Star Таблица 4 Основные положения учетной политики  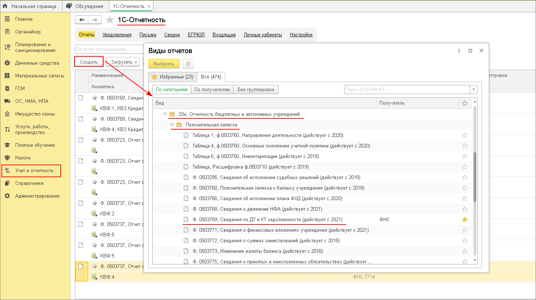464,146
